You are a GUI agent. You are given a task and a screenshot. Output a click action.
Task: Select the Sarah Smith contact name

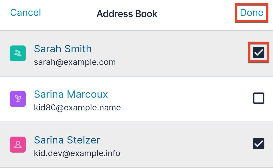(63, 49)
